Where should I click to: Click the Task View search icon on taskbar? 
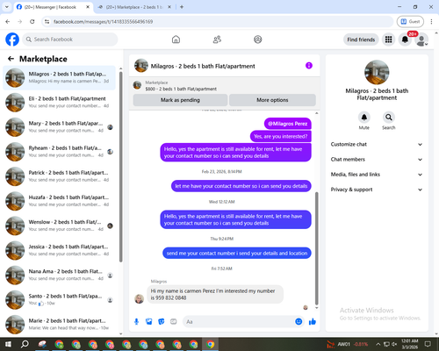coord(25,344)
